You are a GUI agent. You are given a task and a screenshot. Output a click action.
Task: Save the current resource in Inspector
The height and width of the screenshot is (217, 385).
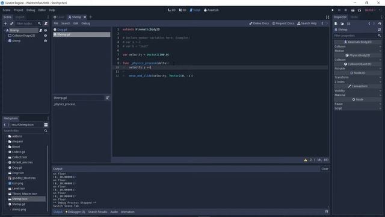tap(349, 24)
